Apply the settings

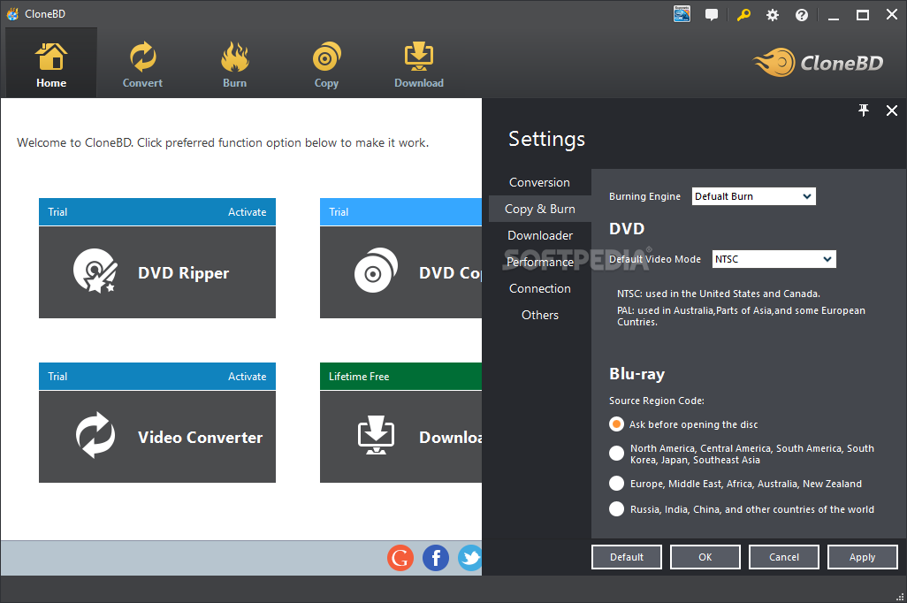863,557
